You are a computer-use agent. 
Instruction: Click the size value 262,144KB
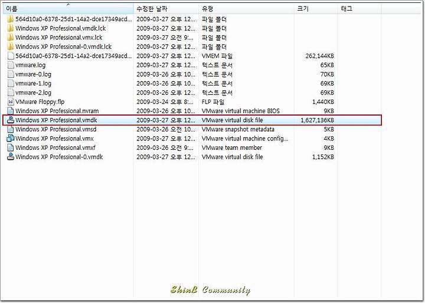coord(319,56)
